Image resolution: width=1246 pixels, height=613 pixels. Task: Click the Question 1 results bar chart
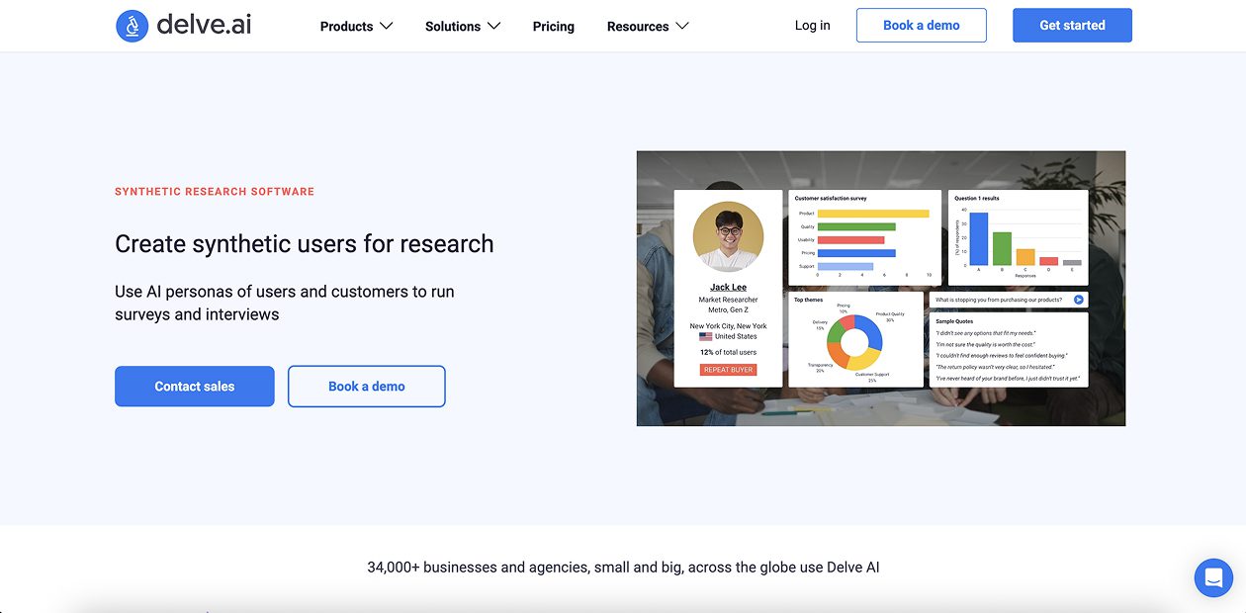point(1018,237)
